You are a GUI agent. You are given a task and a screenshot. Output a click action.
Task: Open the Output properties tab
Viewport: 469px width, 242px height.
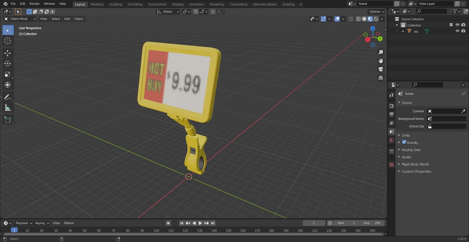tap(391, 114)
